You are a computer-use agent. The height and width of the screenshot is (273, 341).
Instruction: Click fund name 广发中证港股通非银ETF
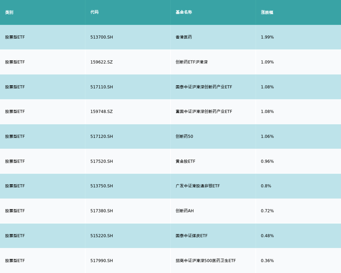pyautogui.click(x=198, y=186)
